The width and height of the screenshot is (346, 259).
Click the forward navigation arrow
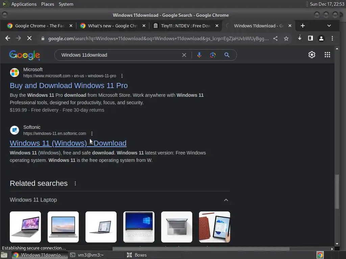pyautogui.click(x=19, y=38)
